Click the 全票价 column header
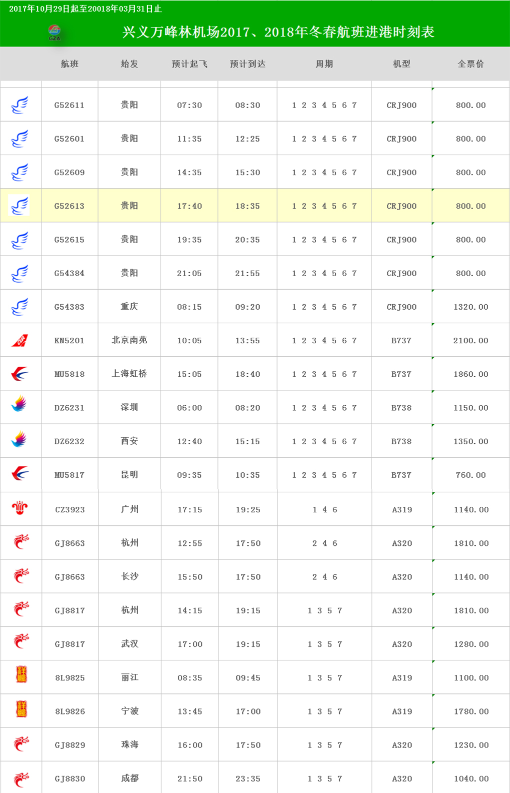 470,64
